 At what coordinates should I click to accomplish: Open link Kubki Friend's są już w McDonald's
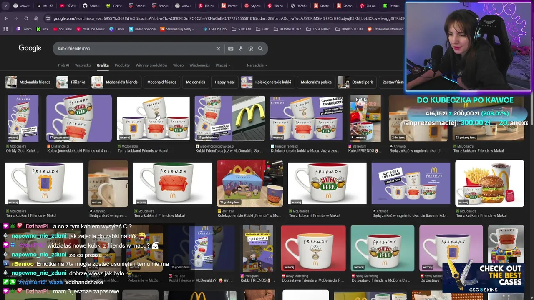click(229, 151)
